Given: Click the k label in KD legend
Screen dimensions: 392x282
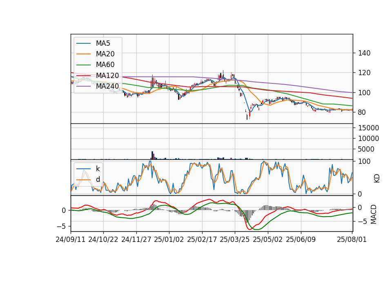Looking at the screenshot, I should [x=98, y=169].
